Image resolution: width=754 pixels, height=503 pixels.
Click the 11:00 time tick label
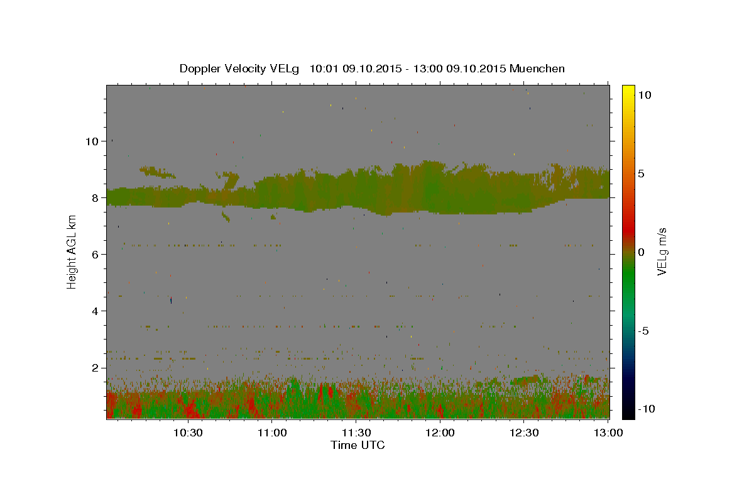272,433
